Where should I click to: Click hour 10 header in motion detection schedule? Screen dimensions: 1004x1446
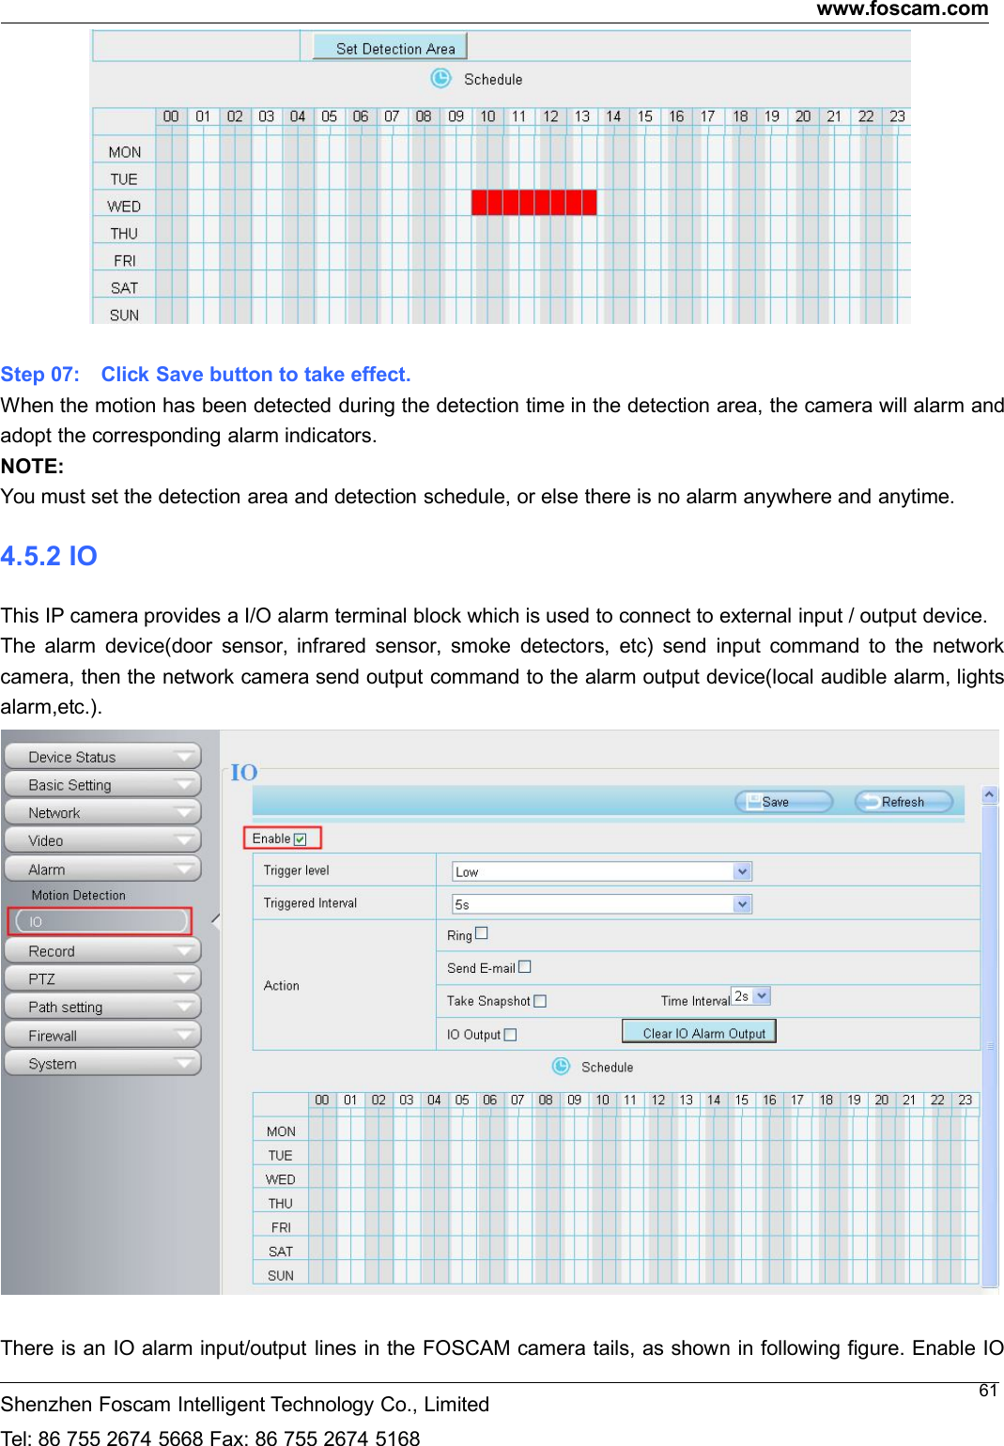click(x=487, y=116)
